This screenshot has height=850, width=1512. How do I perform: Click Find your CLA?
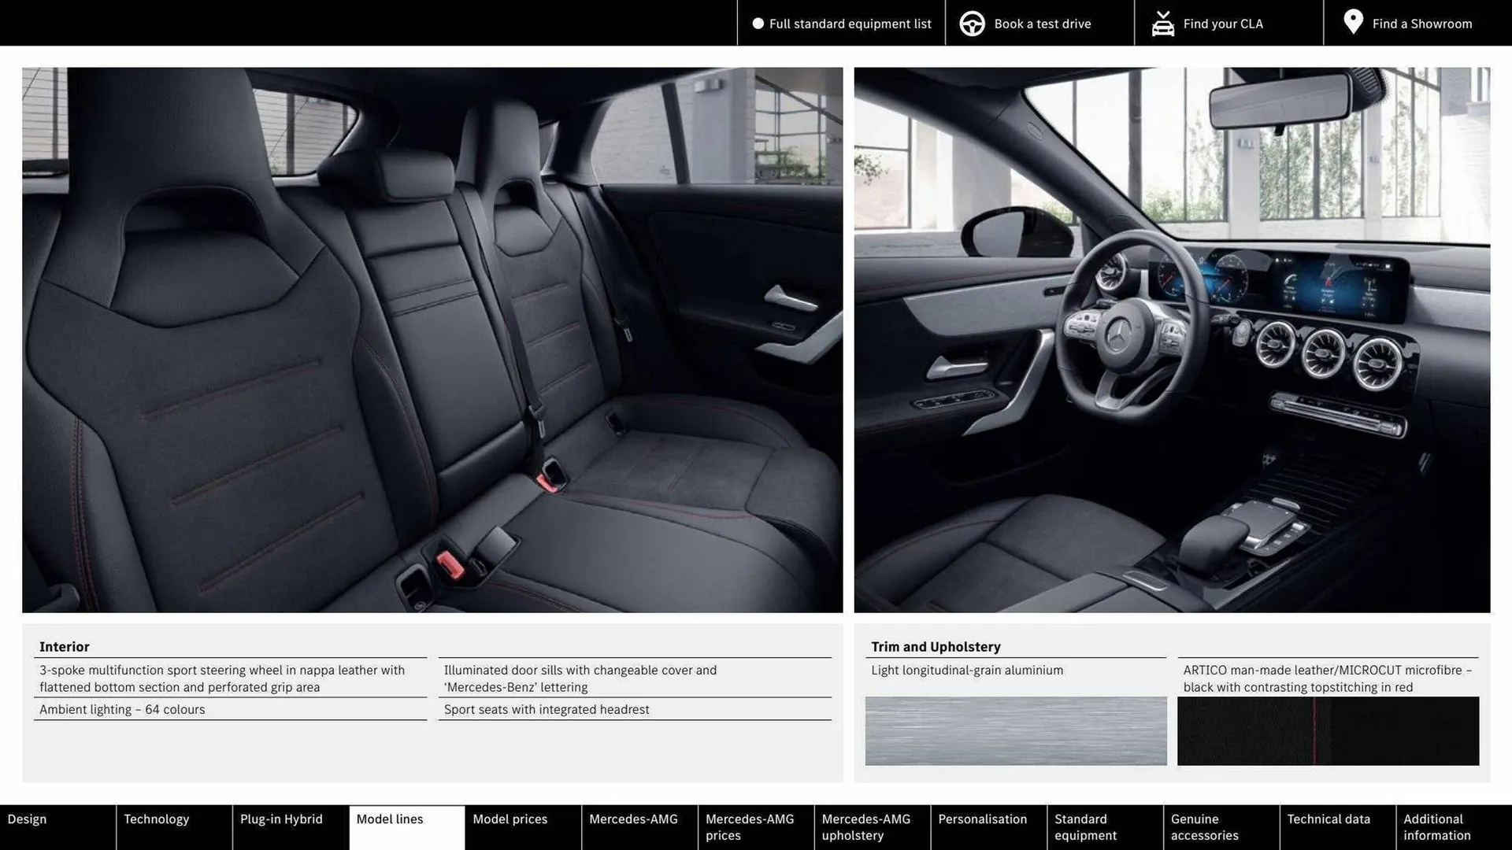[1222, 23]
